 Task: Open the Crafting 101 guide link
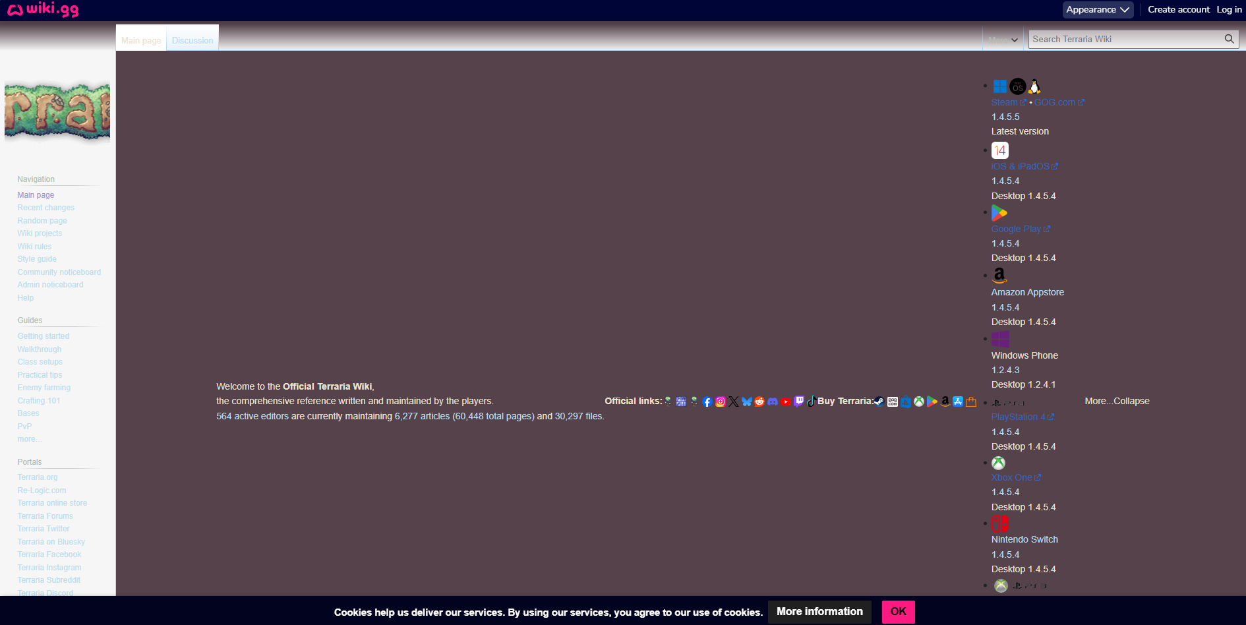(x=39, y=401)
